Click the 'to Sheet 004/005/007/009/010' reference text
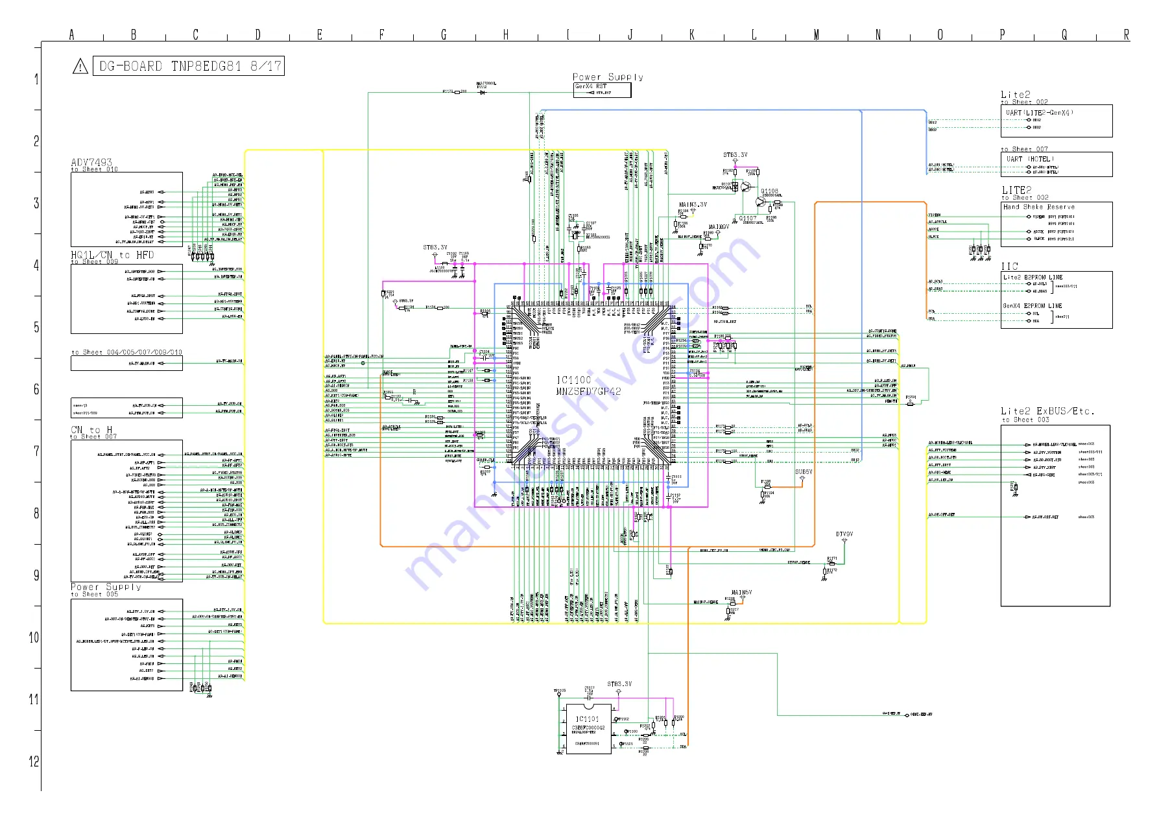The width and height of the screenshot is (1159, 819). 126,352
